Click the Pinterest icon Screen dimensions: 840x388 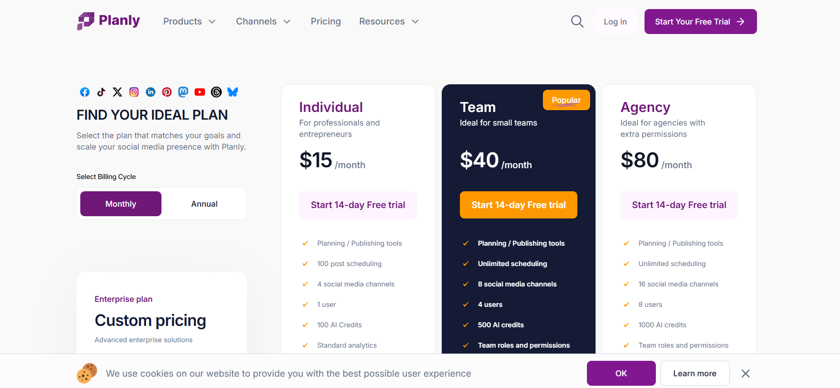(x=167, y=92)
